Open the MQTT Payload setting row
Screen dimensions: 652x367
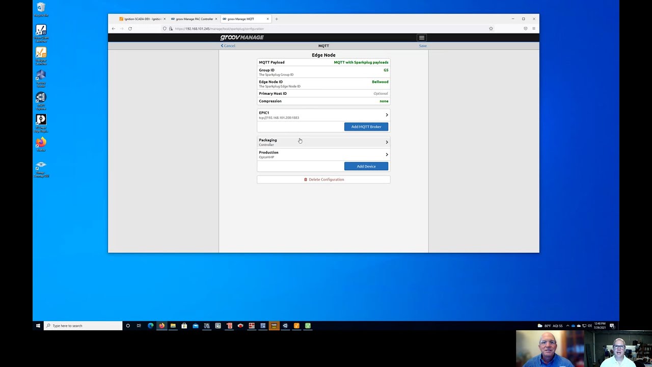pos(323,62)
